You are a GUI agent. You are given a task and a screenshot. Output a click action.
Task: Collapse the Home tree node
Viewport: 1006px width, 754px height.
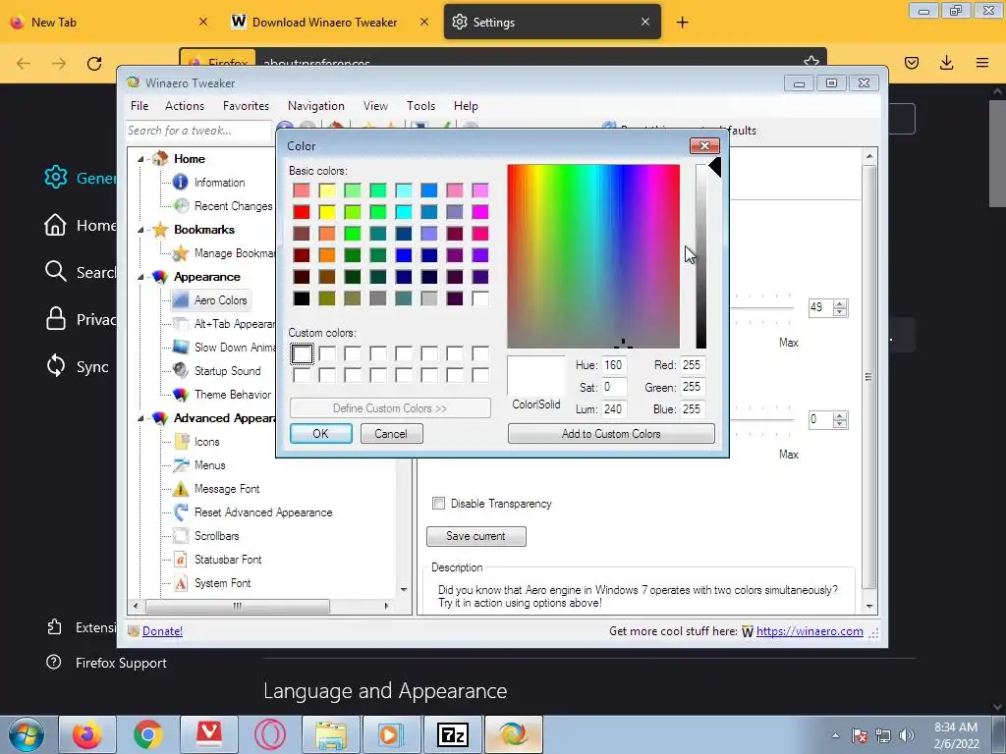point(140,159)
